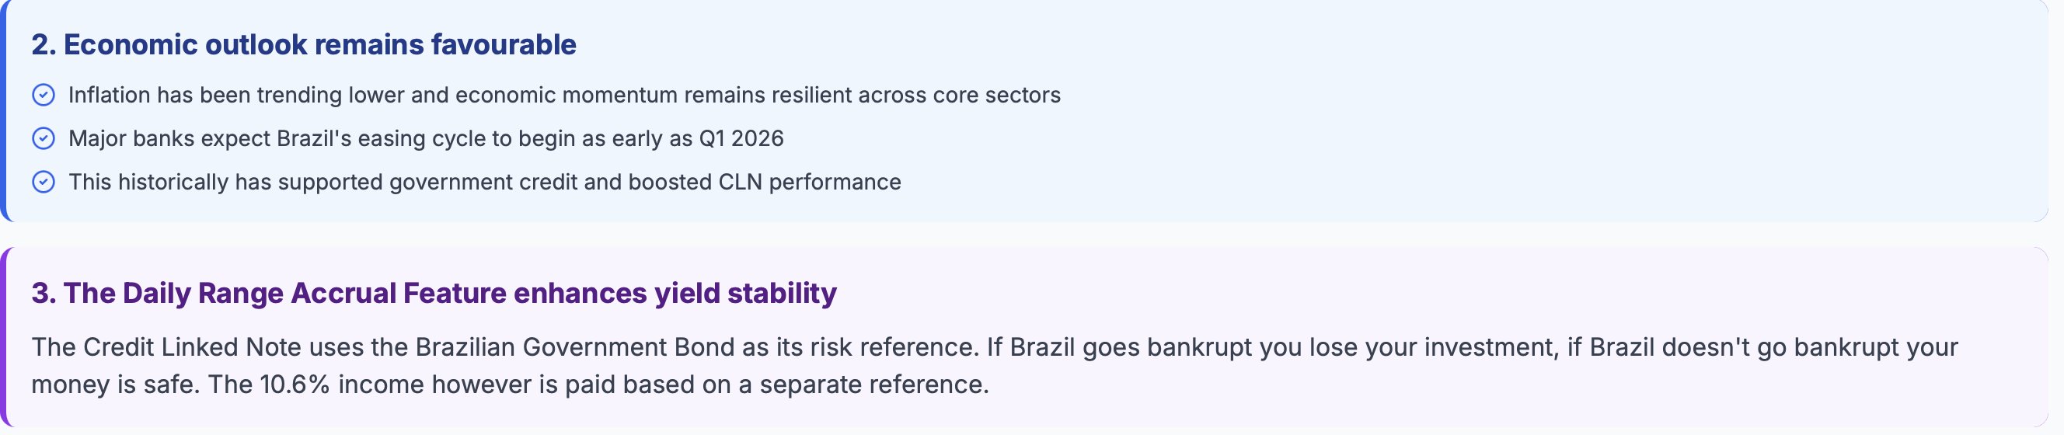2064x435 pixels.
Task: Click the "Q1 2026" text
Action: [741, 138]
